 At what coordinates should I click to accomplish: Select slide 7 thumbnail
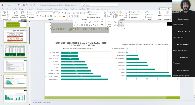[15, 96]
